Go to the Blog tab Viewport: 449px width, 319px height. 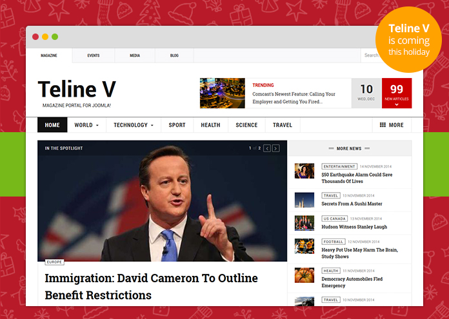coord(174,55)
